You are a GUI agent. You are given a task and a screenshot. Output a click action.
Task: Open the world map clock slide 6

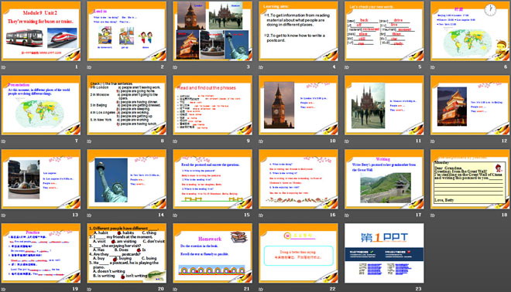tap(470, 31)
